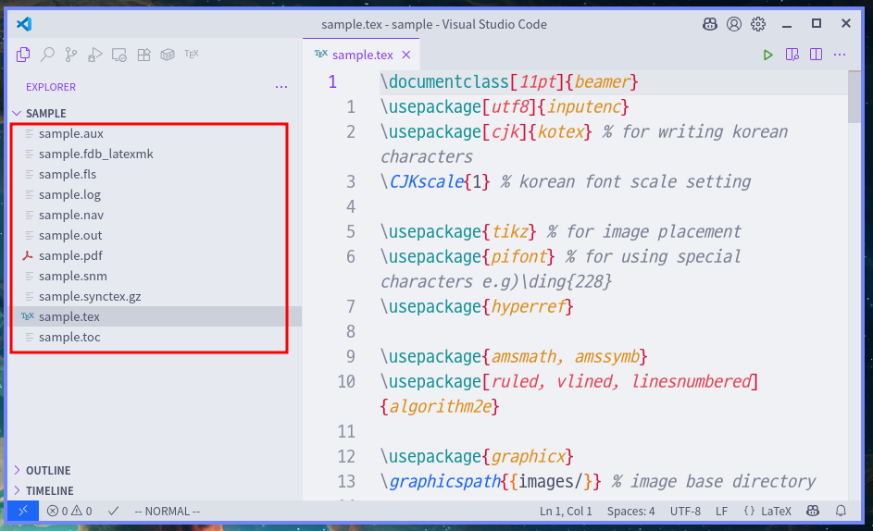
Task: Click the green Build LaTeX project button
Action: click(x=767, y=55)
